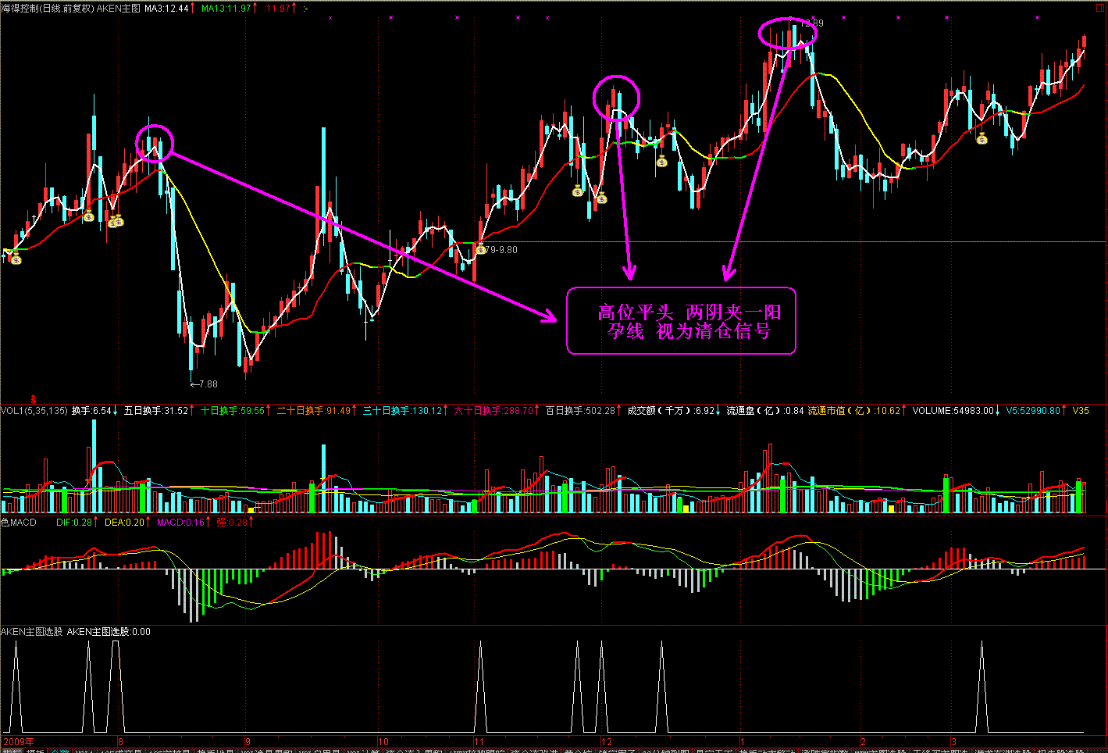Click the 五日换手:31.52 value

click(x=156, y=410)
